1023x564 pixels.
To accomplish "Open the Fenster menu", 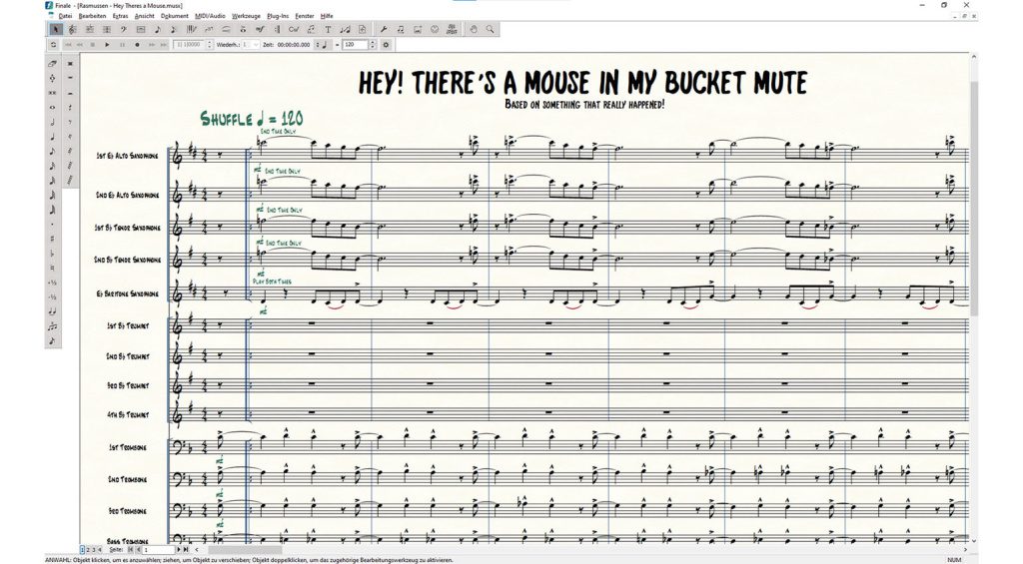I will click(x=304, y=16).
